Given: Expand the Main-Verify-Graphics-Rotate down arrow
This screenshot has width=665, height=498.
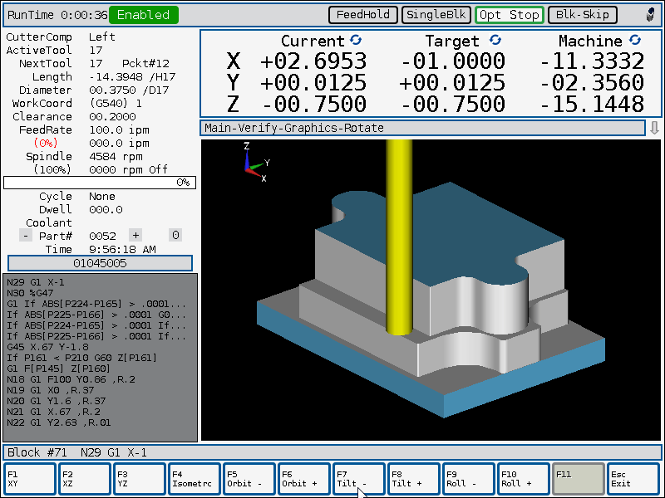Looking at the screenshot, I should click(654, 128).
